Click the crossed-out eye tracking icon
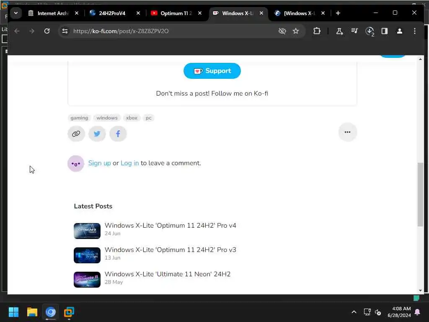Screen dimensions: 429x322 (x=282, y=31)
